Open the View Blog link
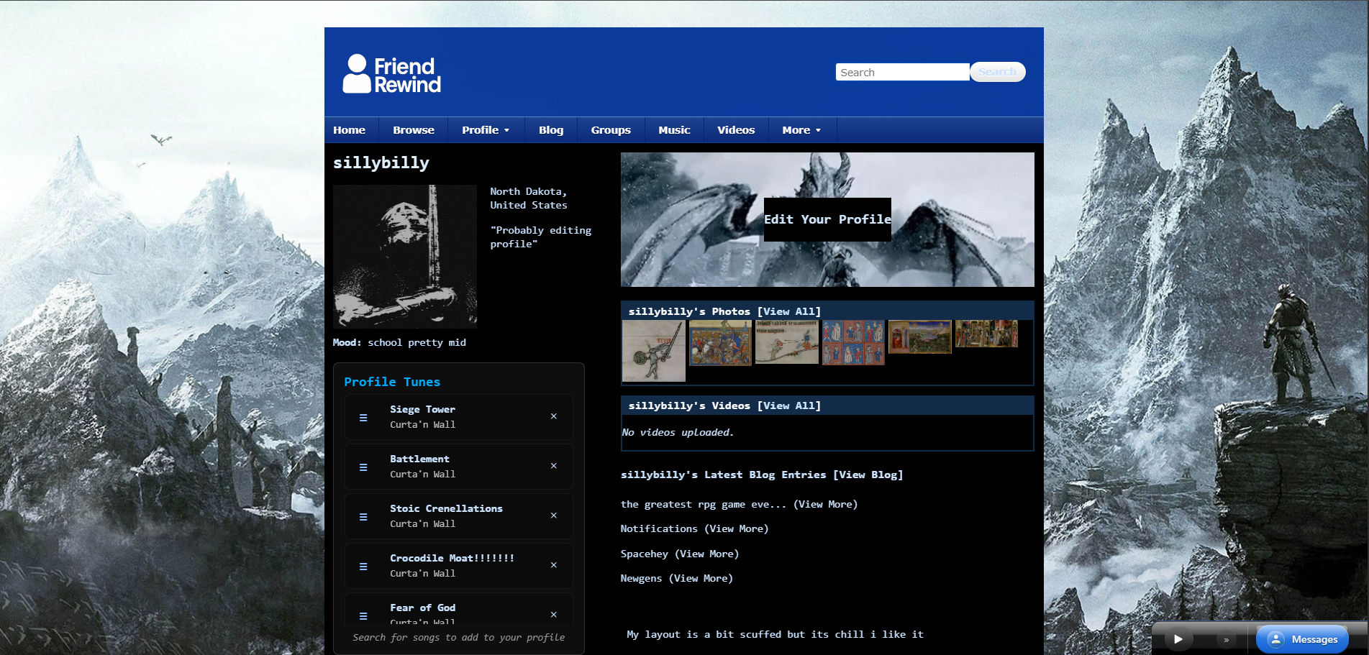This screenshot has width=1369, height=655. pos(868,475)
